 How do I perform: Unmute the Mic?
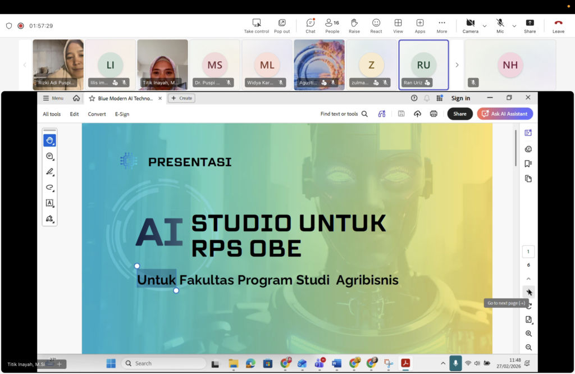[x=500, y=23]
